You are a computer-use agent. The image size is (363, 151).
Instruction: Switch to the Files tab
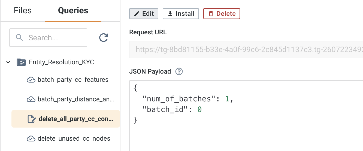[x=23, y=11]
